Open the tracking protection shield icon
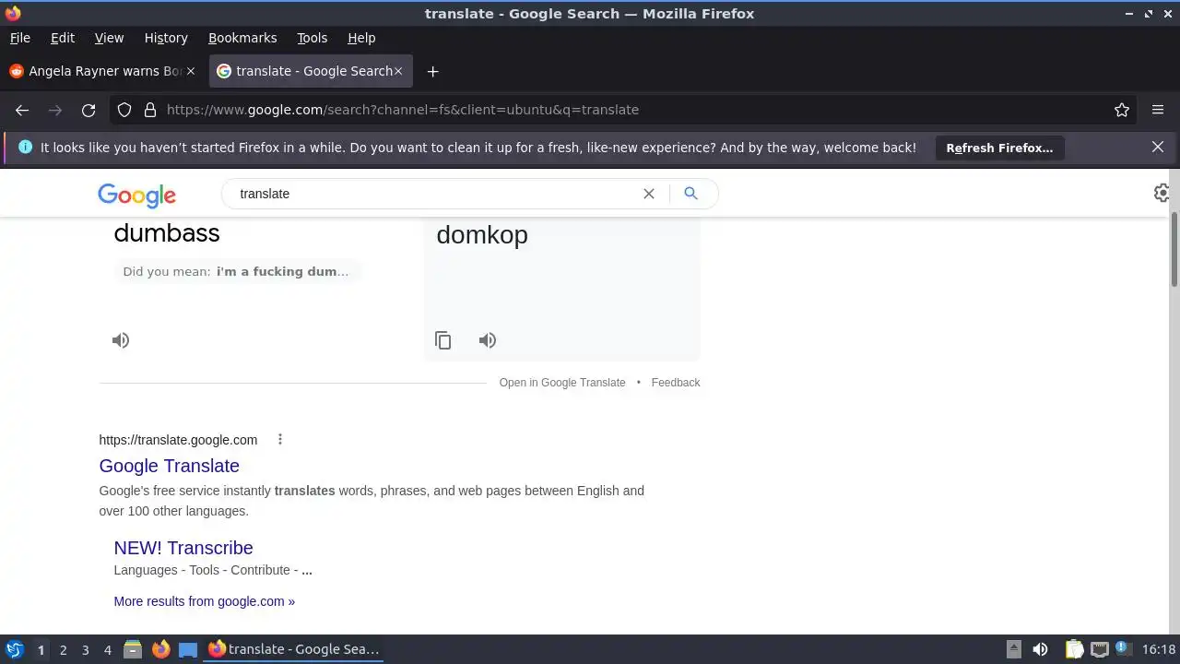Image resolution: width=1180 pixels, height=664 pixels. [x=124, y=110]
